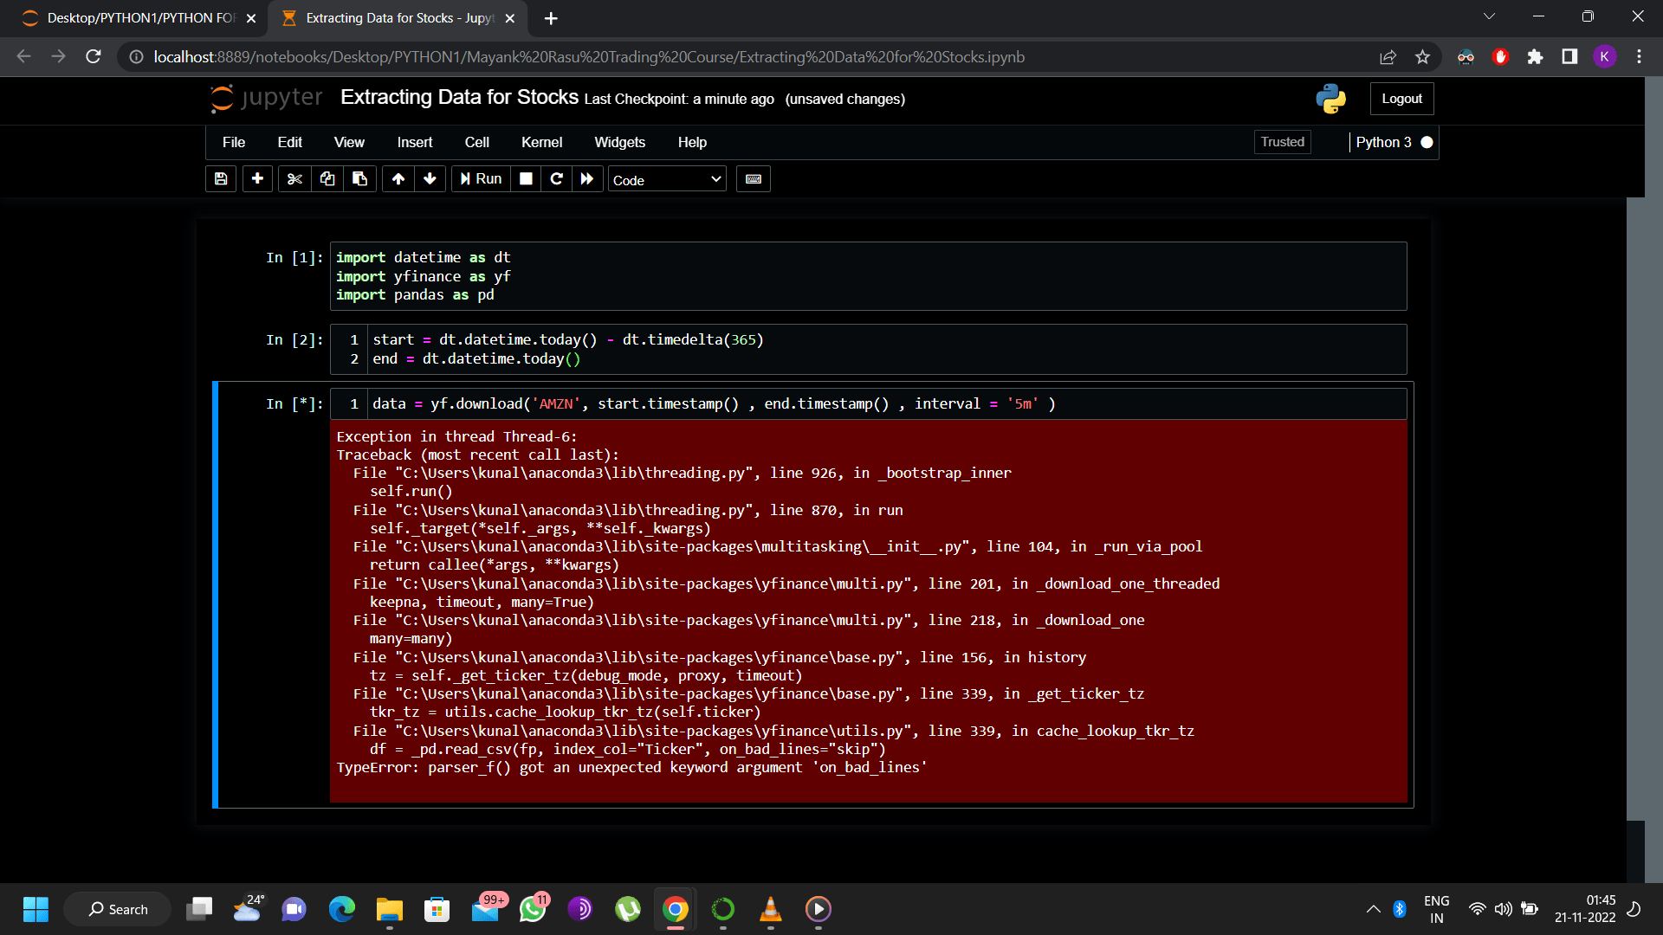Copy the selected cells
Screen dimensions: 1663x935
click(327, 179)
